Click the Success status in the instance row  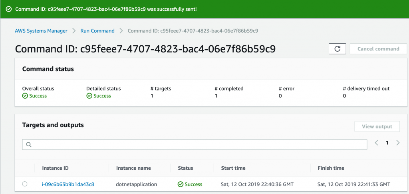click(190, 184)
